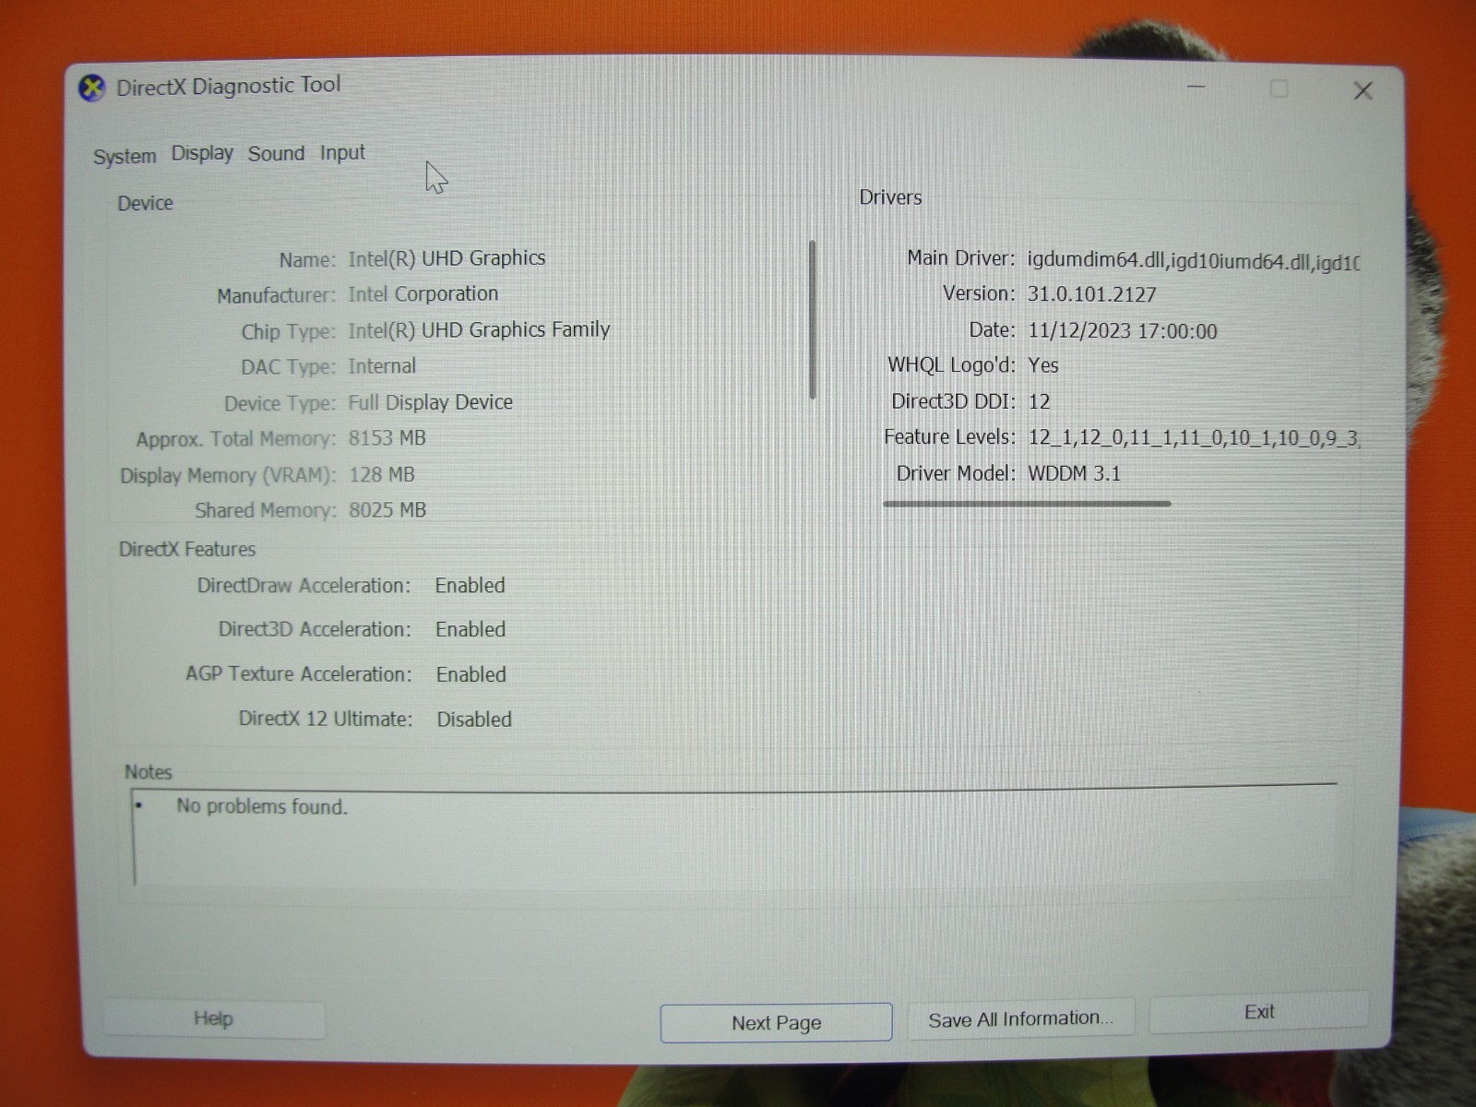Click Direct3D DDI value '12'
The image size is (1476, 1107).
[x=1039, y=402]
